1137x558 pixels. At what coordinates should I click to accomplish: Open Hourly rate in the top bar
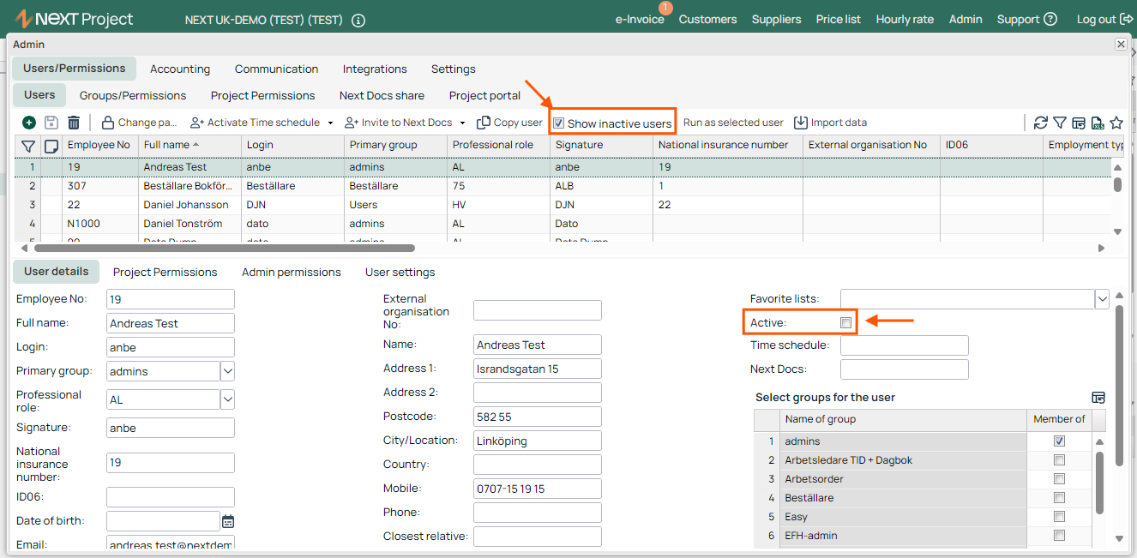point(905,19)
